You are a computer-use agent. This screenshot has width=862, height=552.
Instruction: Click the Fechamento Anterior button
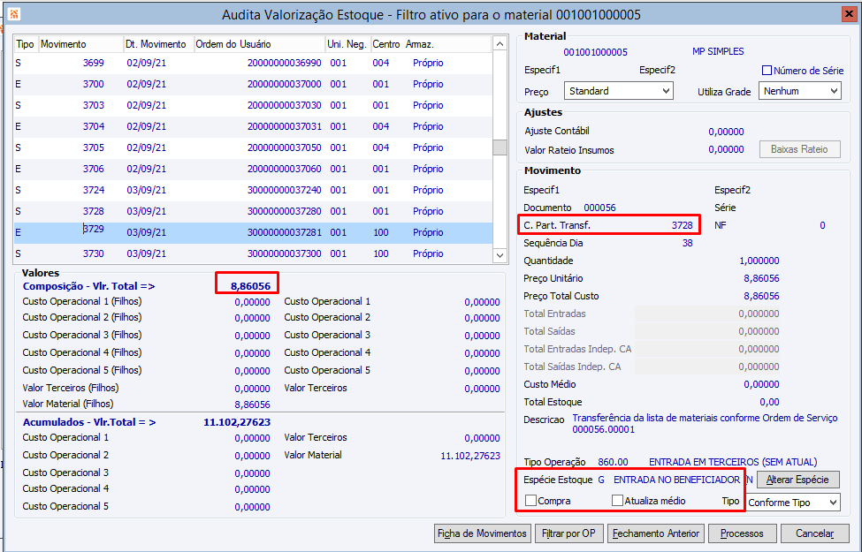click(656, 533)
